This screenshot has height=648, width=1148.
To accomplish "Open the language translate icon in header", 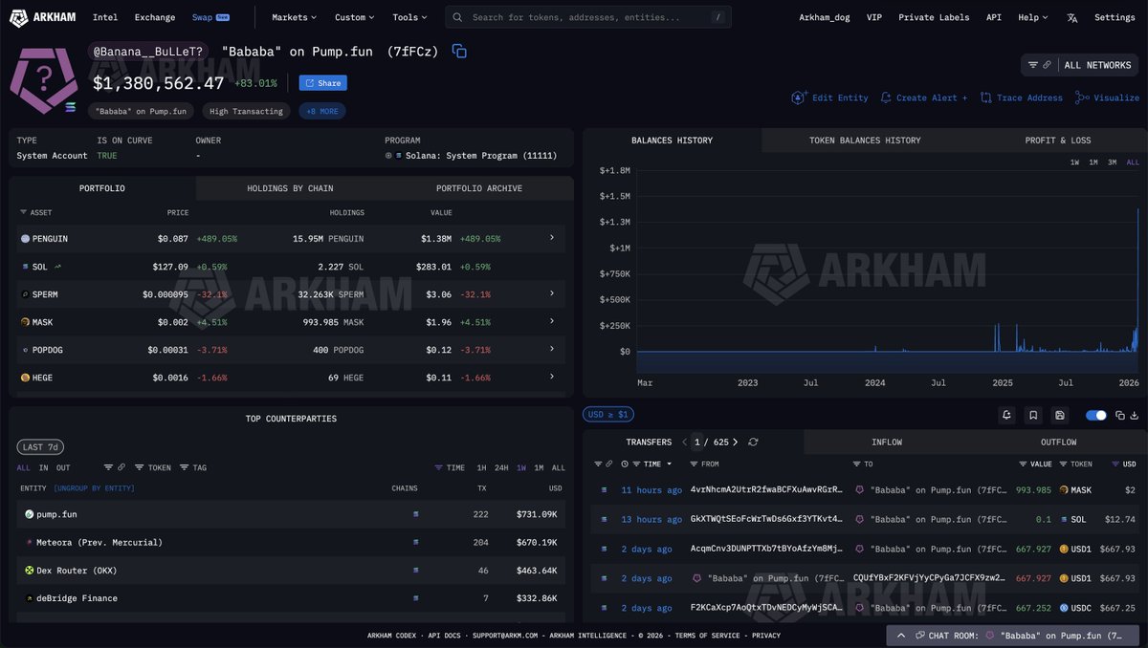I will point(1071,17).
